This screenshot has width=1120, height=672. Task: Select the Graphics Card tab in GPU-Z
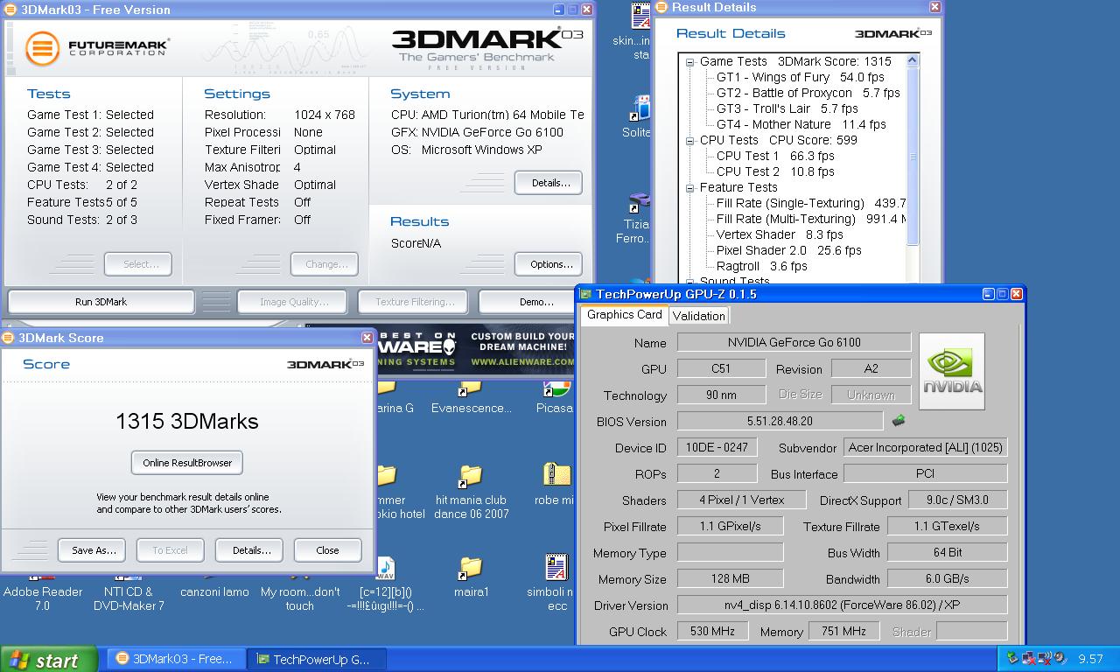point(624,314)
